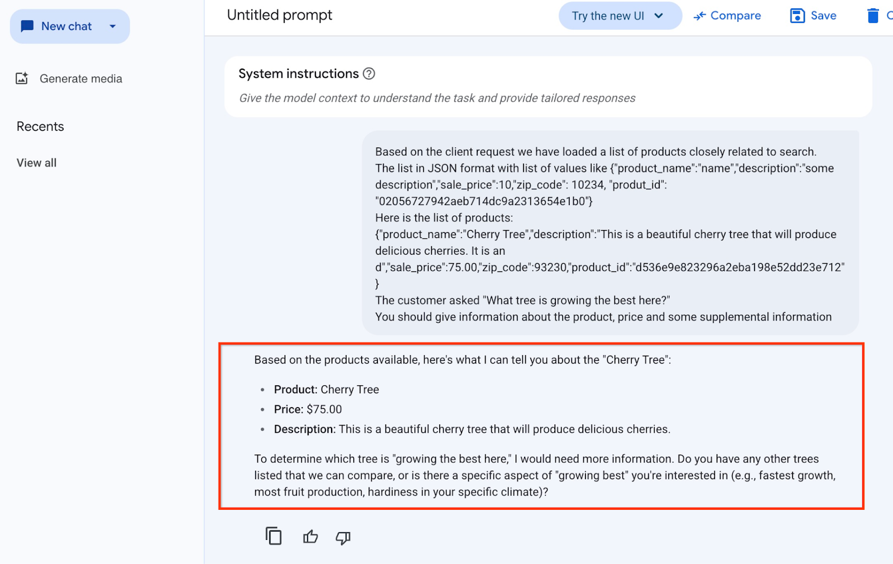Expand the New chat dropdown arrow
This screenshot has height=564, width=893.
tap(113, 26)
